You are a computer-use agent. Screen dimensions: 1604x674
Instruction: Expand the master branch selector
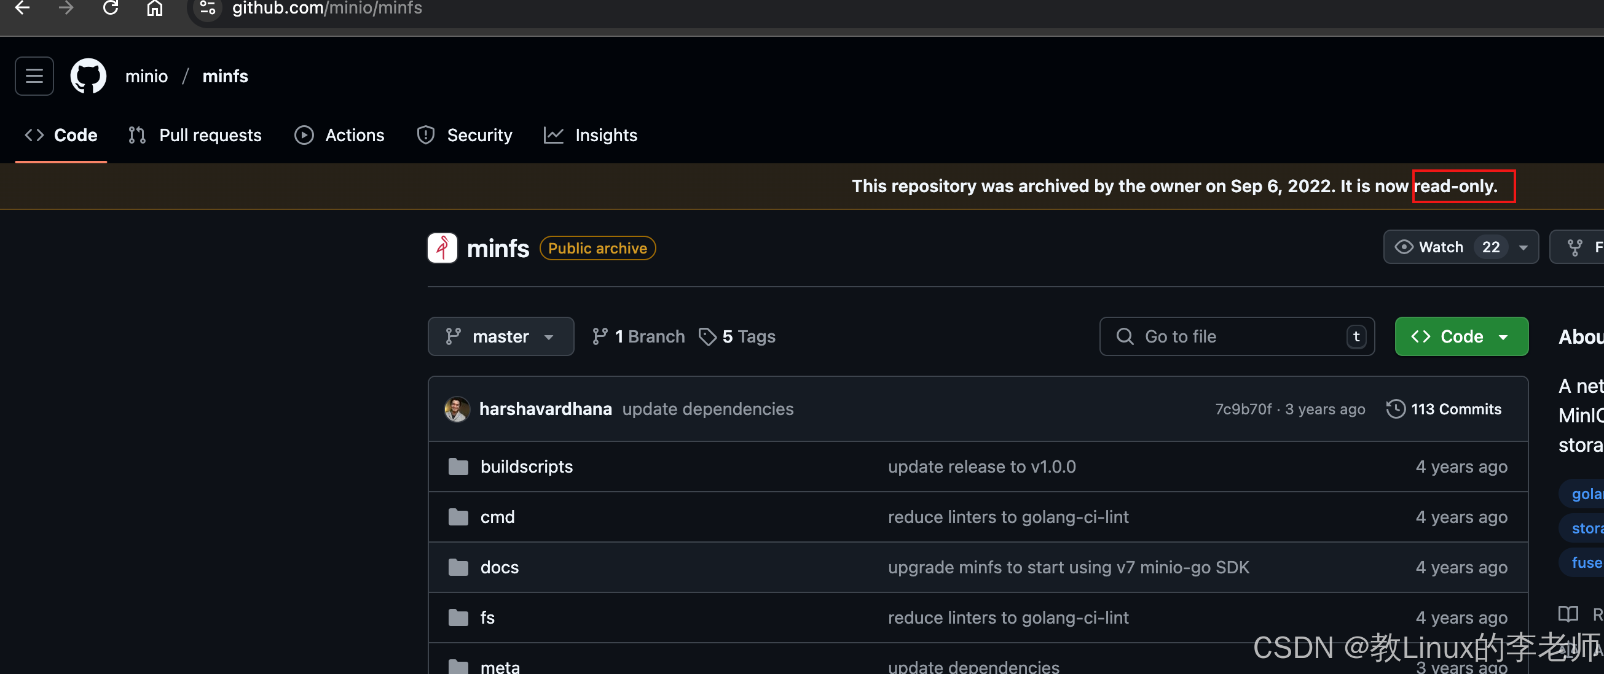501,336
